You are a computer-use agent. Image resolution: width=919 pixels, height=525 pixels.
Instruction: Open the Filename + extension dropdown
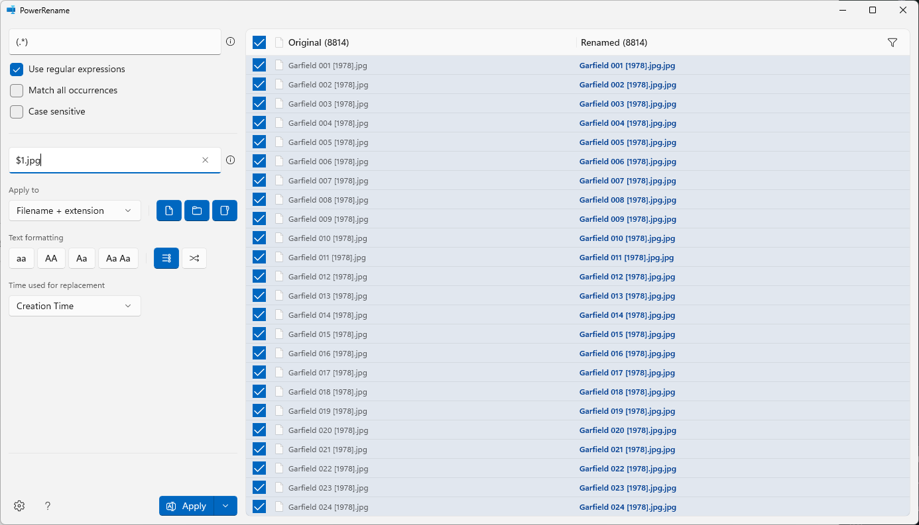pyautogui.click(x=75, y=211)
